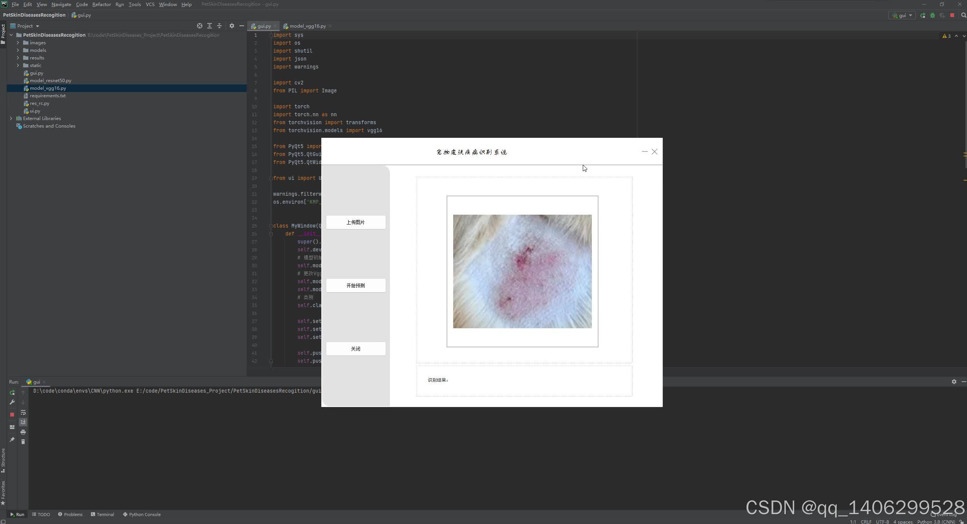Expand the External Libraries node
This screenshot has width=967, height=524.
(11, 119)
